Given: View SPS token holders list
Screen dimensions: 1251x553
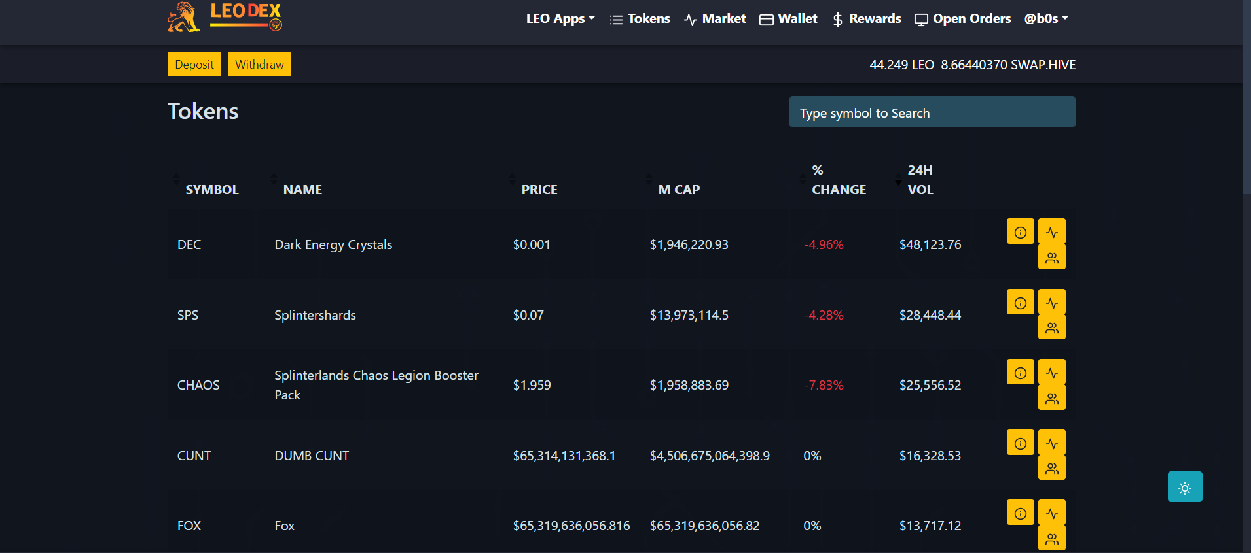Looking at the screenshot, I should [1052, 327].
